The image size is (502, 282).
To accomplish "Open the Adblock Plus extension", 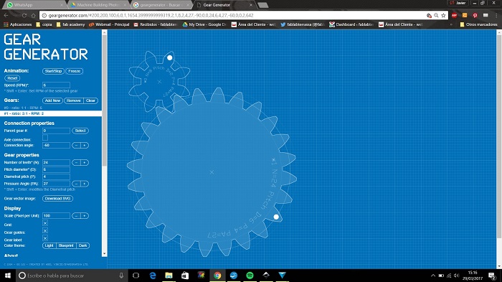I will 454,15.
